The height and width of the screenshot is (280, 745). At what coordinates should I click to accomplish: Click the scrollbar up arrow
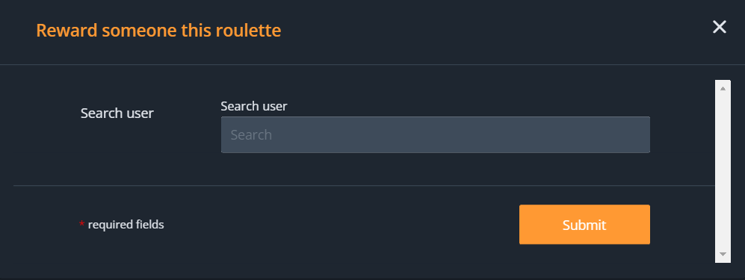(x=723, y=88)
